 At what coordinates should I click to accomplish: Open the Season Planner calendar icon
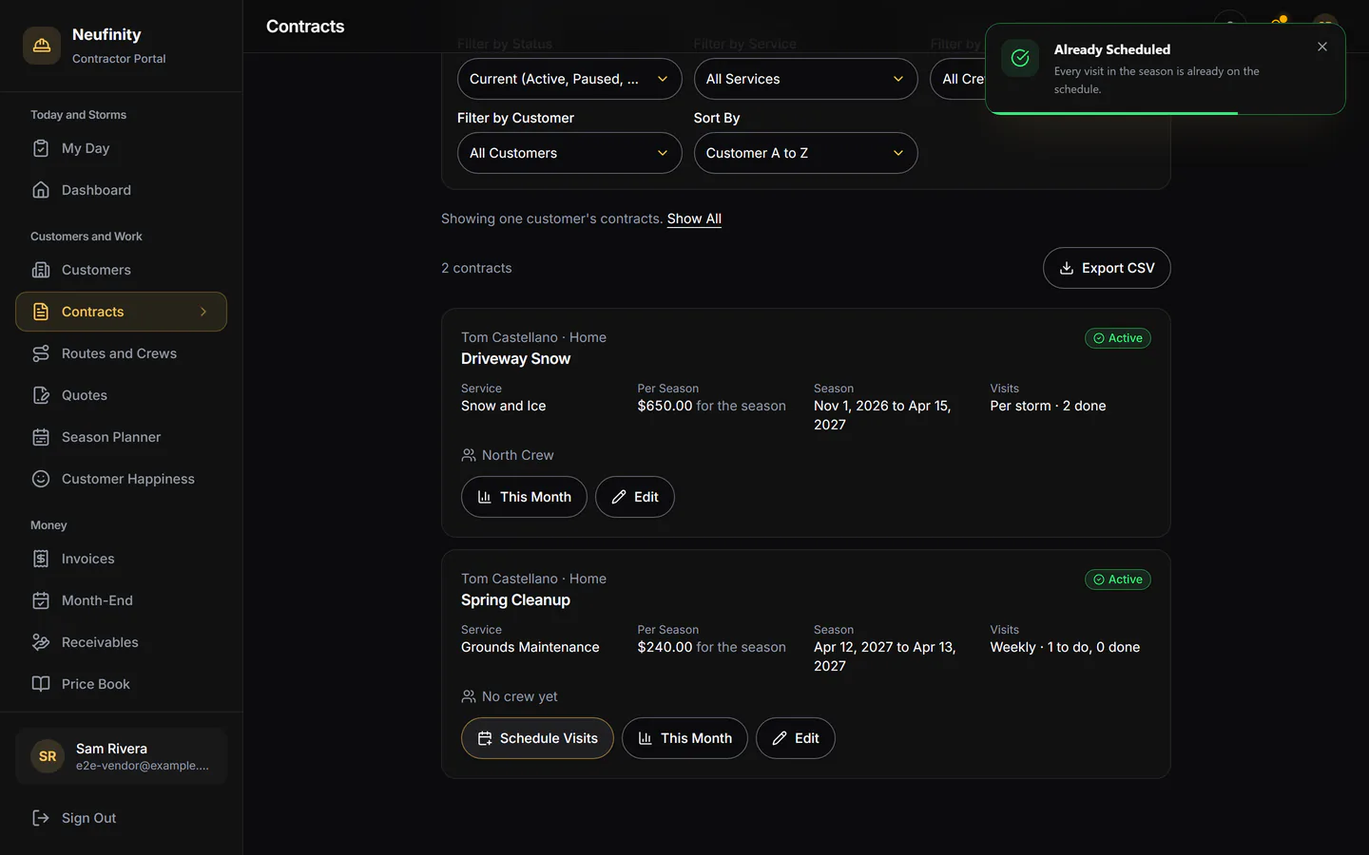tap(41, 437)
